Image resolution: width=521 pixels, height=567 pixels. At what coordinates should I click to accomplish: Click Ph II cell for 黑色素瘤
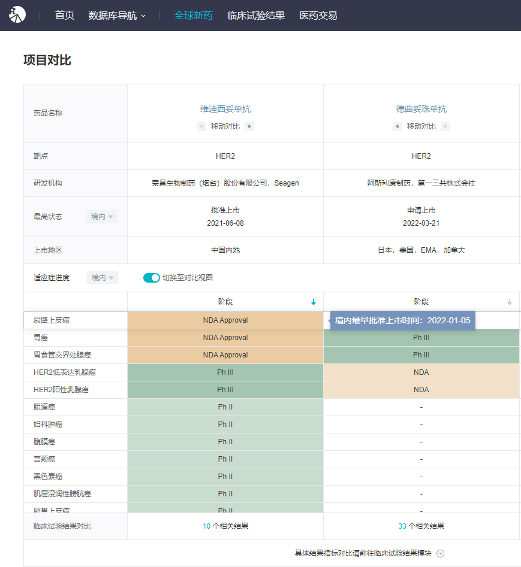pyautogui.click(x=225, y=477)
